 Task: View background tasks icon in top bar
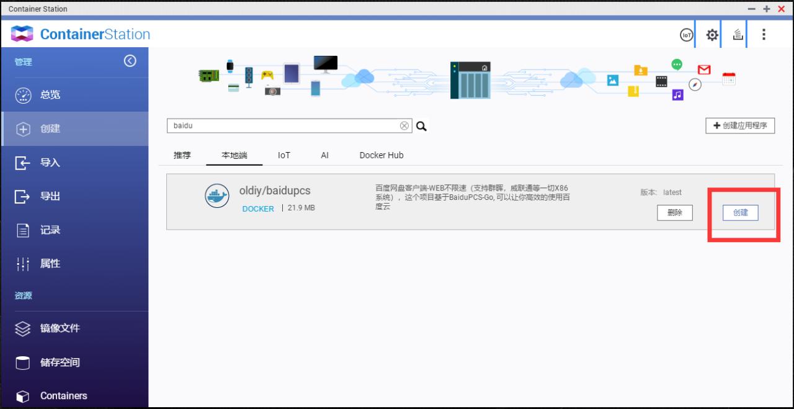tap(738, 35)
